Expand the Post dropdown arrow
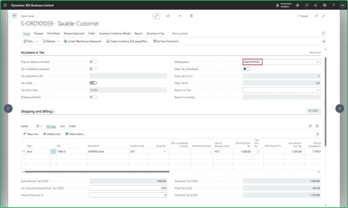The image size is (348, 208). point(37,41)
